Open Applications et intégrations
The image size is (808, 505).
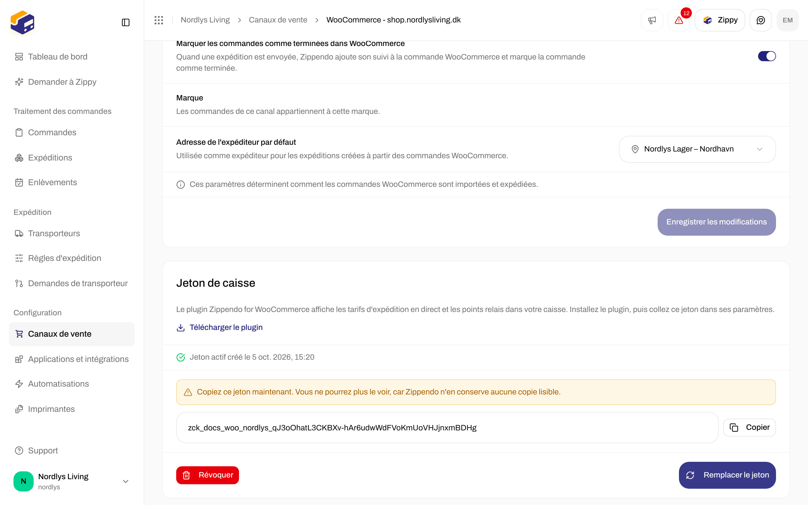(x=72, y=359)
